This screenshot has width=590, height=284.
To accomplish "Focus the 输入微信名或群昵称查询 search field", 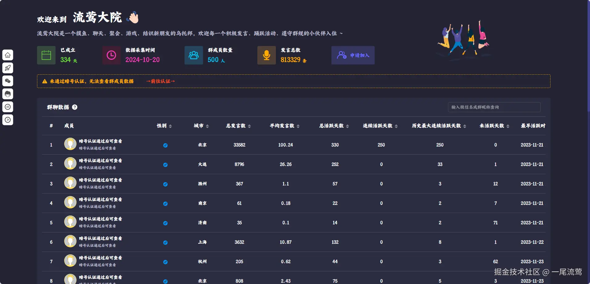I will (494, 107).
